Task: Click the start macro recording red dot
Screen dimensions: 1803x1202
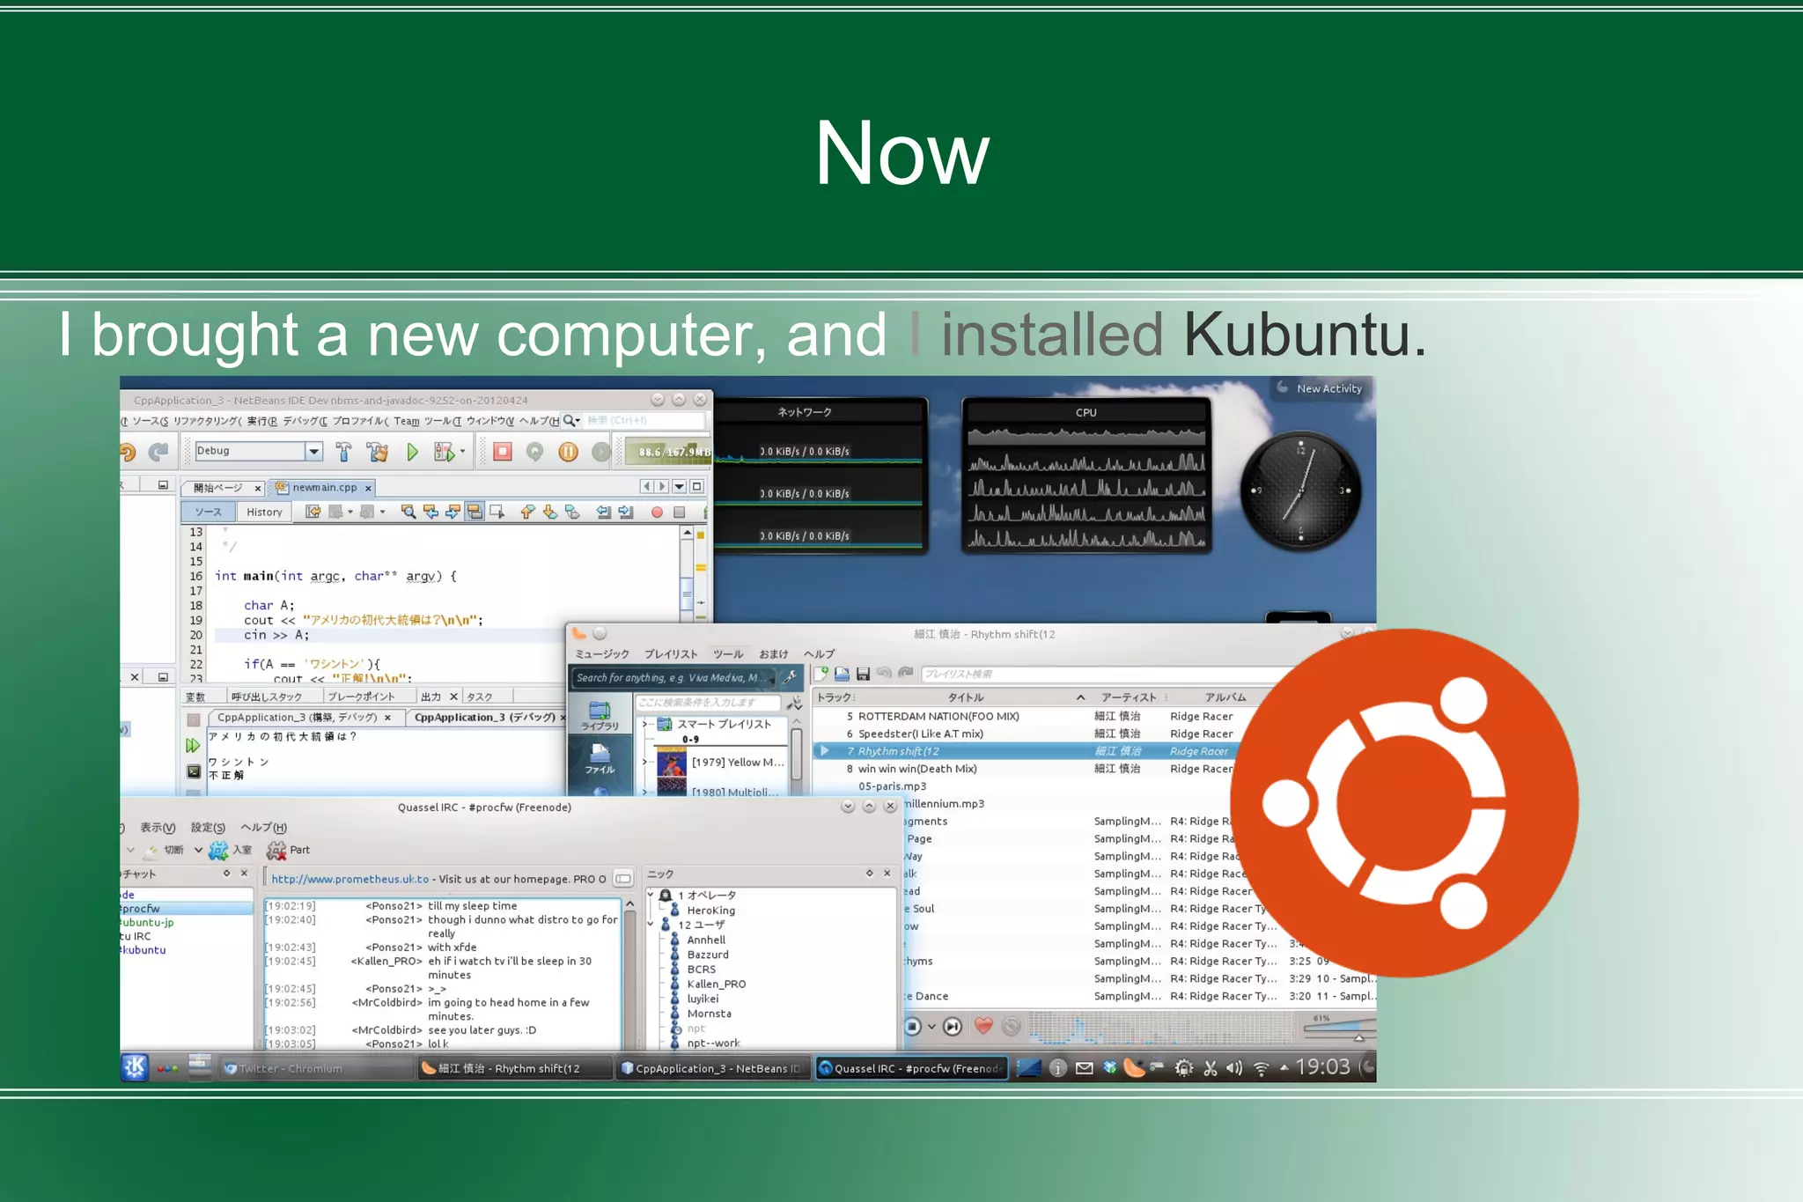Action: pyautogui.click(x=657, y=513)
